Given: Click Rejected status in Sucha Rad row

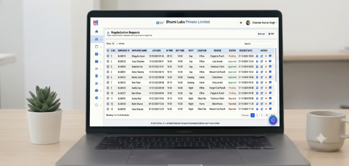Looking at the screenshot, I should point(232,99).
